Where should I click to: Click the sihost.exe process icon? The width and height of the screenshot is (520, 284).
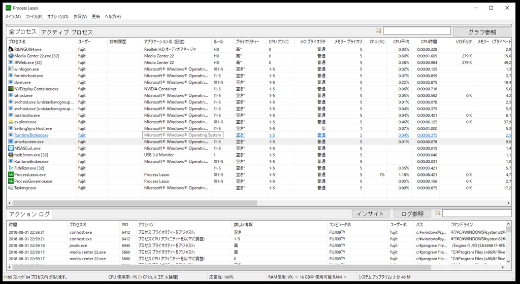click(11, 95)
